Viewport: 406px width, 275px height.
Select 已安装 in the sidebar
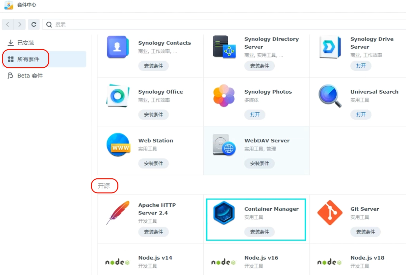[x=44, y=43]
